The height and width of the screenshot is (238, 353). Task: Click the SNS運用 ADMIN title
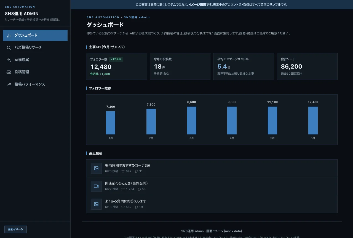pos(22,14)
